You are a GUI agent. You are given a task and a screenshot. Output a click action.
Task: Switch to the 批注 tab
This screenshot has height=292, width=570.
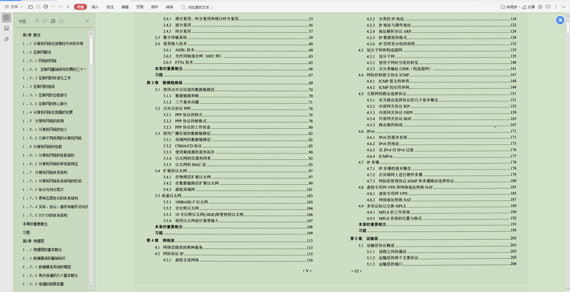point(110,7)
